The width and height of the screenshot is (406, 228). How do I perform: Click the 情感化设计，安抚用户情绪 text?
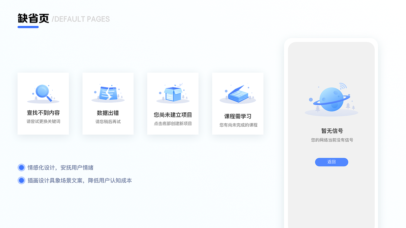61,168
